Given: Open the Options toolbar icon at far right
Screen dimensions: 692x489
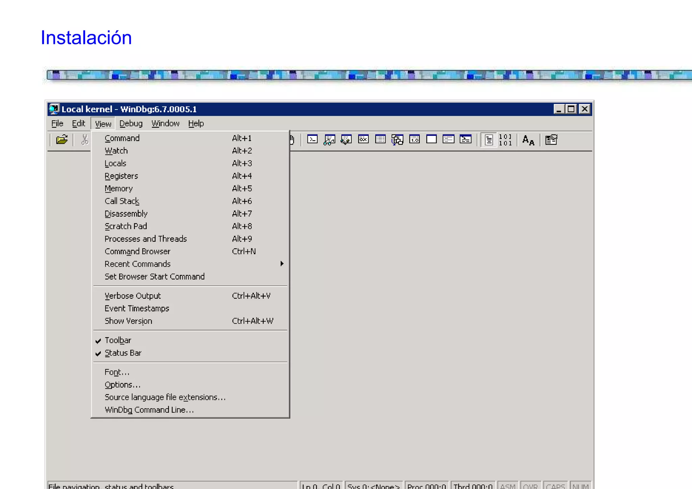Looking at the screenshot, I should (551, 140).
